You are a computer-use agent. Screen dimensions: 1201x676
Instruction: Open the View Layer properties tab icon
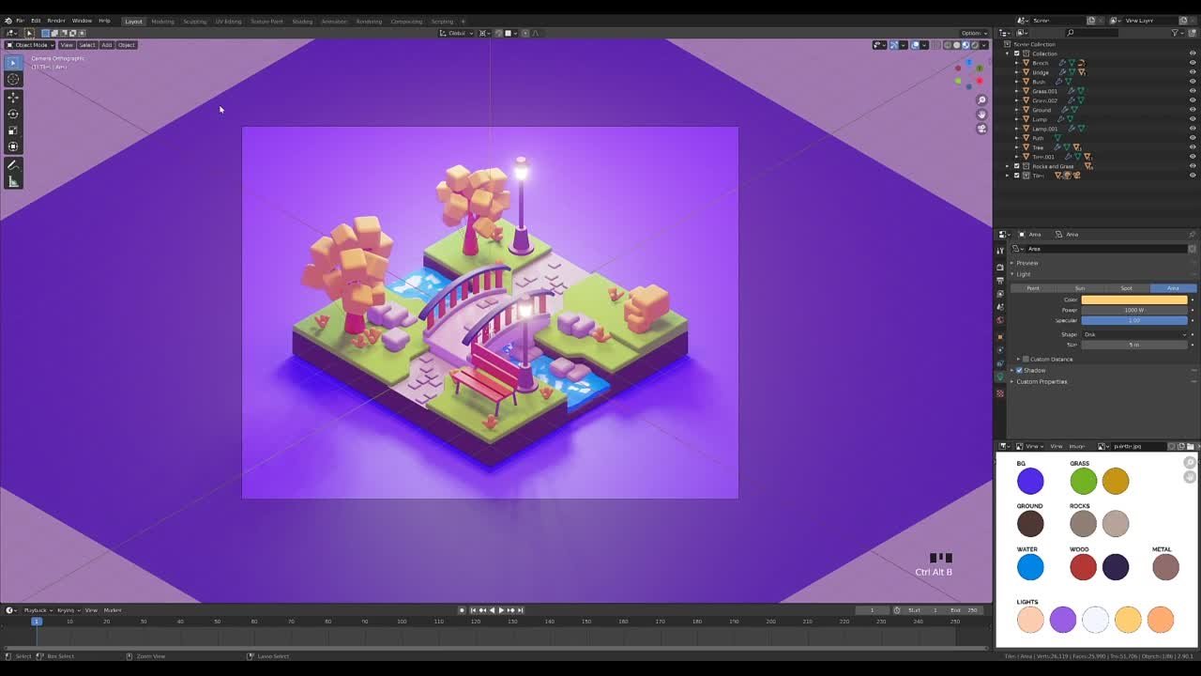[1000, 293]
